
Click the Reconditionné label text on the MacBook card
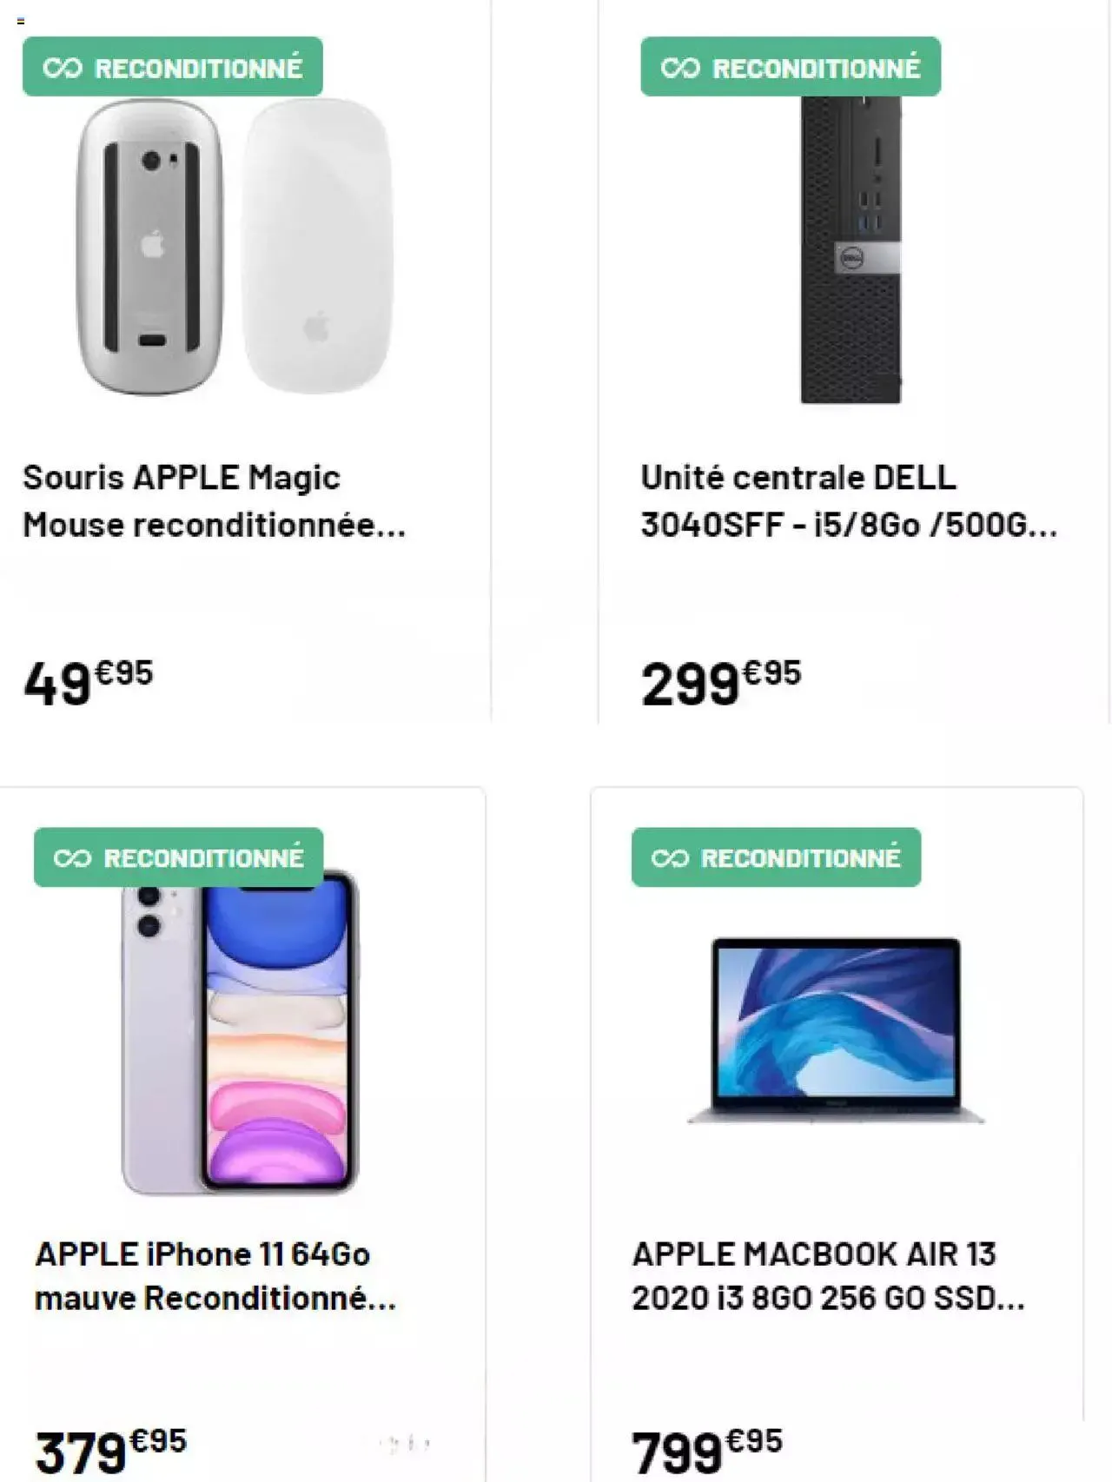point(800,858)
